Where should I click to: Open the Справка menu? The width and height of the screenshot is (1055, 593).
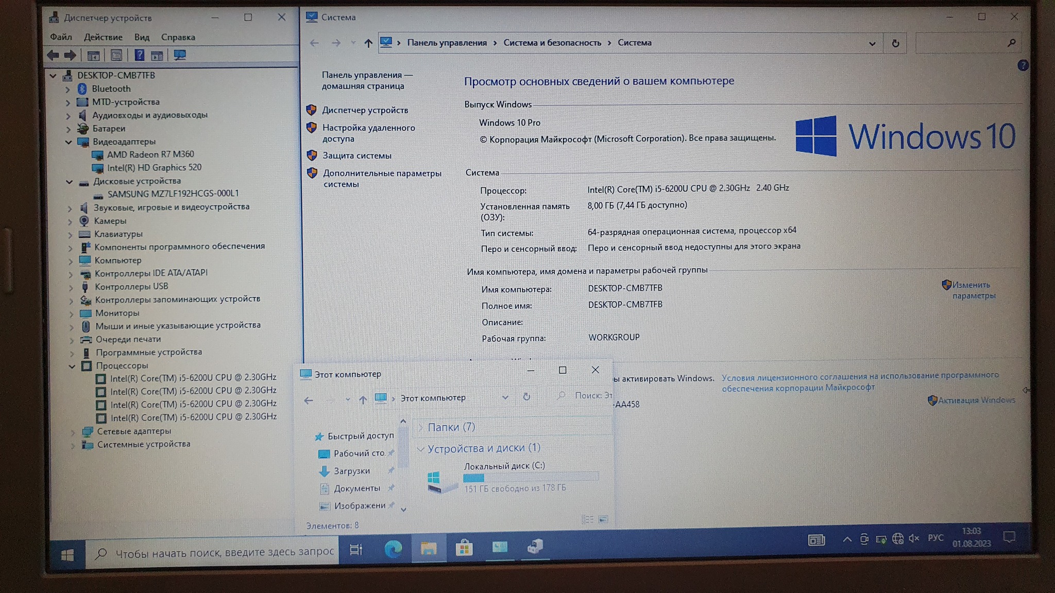click(178, 37)
